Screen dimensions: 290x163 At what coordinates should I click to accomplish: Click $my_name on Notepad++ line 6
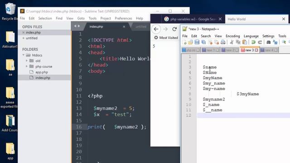pyautogui.click(x=214, y=83)
